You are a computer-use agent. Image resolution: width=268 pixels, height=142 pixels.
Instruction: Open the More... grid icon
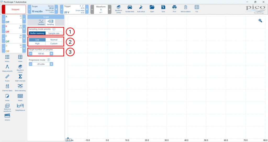(x=7, y=58)
